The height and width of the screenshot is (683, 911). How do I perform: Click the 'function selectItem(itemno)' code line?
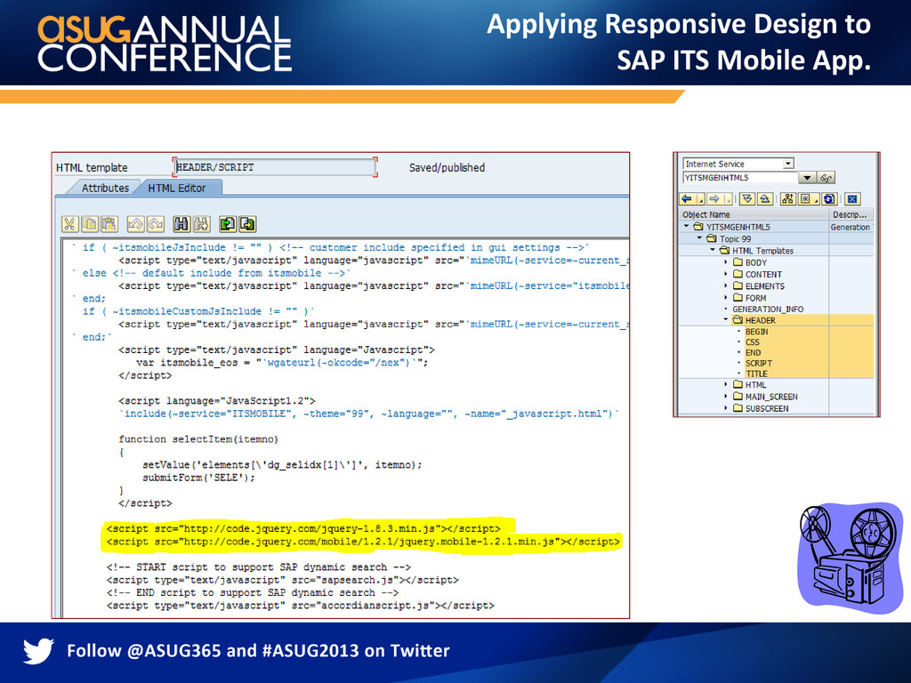tap(198, 439)
